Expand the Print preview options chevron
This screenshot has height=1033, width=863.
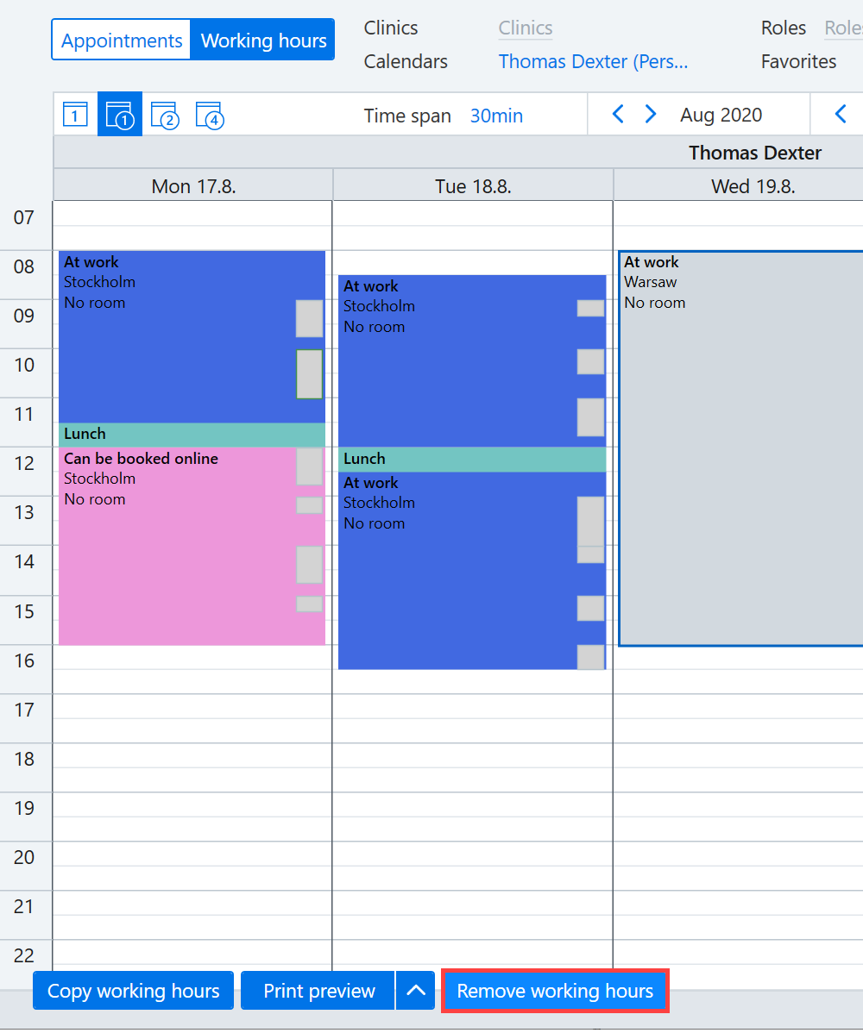click(x=415, y=990)
